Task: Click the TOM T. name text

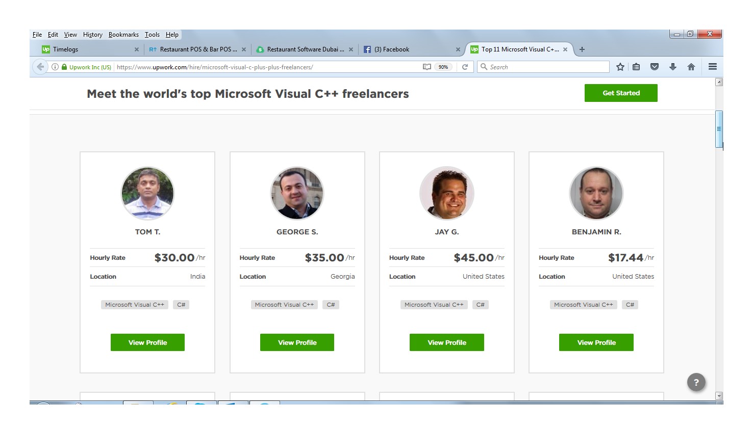Action: [147, 232]
